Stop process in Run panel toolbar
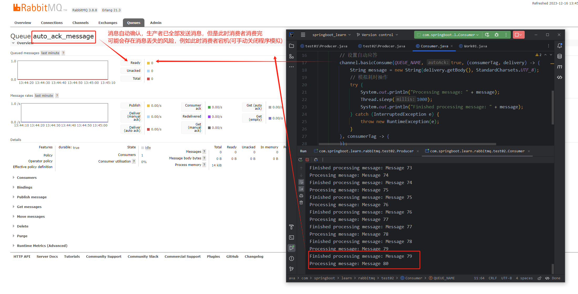Screen dimensions: 578x294 (307, 160)
